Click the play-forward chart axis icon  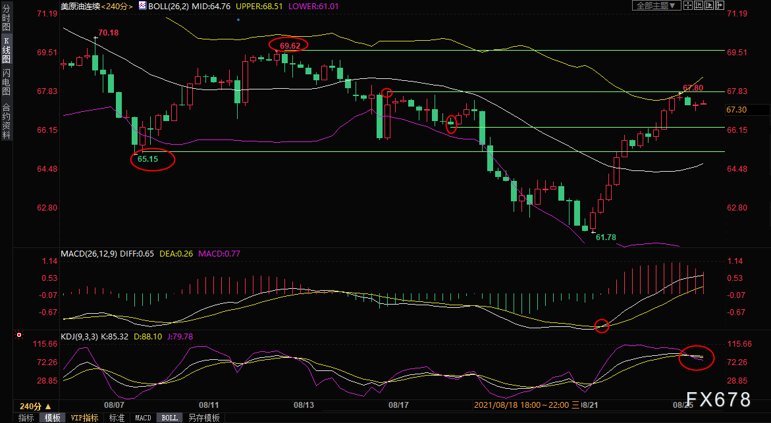(709, 5)
